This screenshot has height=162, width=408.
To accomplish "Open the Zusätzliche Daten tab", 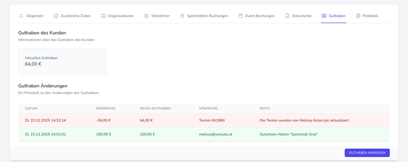I will [72, 16].
